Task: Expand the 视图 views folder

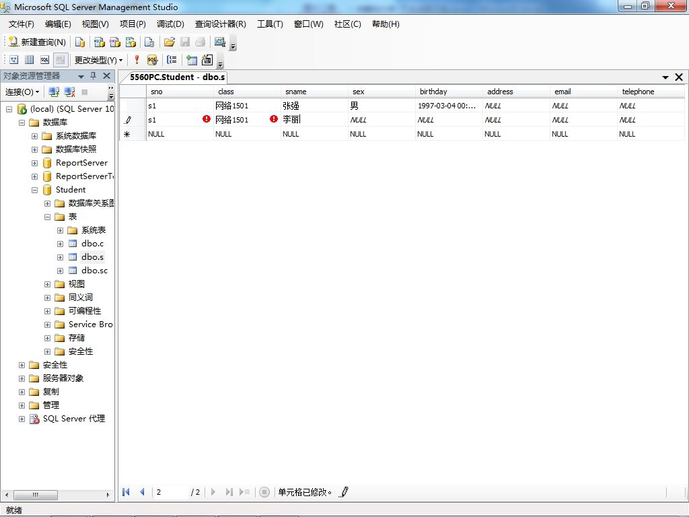Action: 48,285
